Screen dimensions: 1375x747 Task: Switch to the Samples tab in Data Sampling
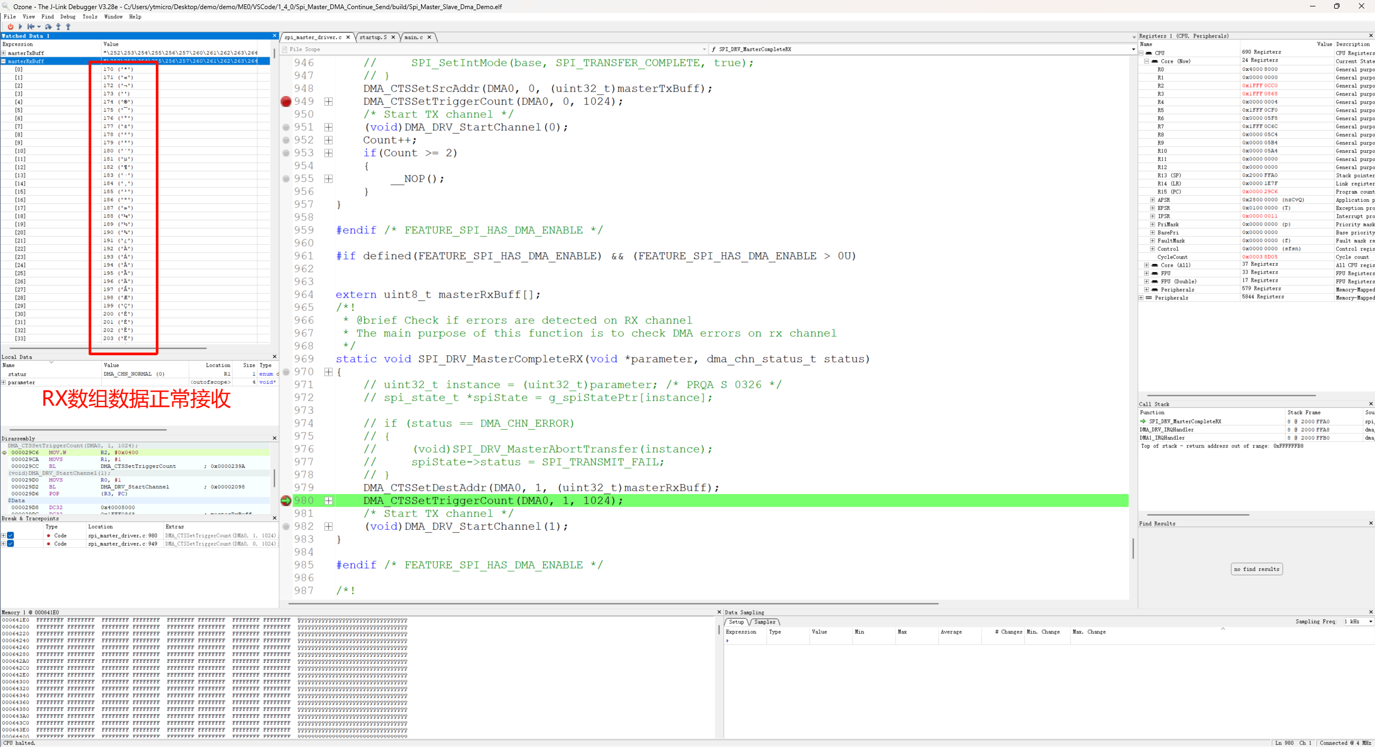coord(764,622)
